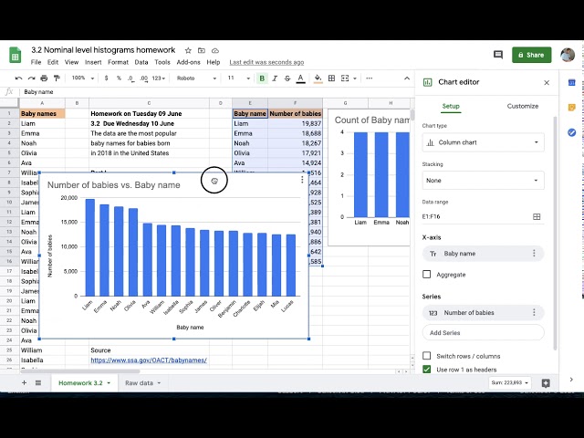Click the Print icon
Image resolution: width=584 pixels, height=438 pixels.
(x=45, y=78)
